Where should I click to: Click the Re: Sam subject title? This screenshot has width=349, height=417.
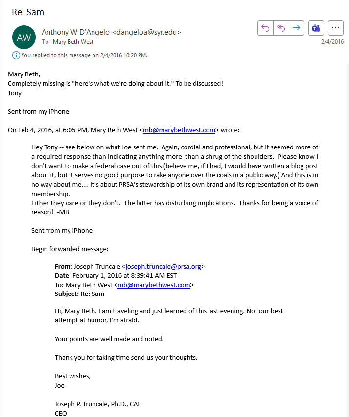pos(28,12)
